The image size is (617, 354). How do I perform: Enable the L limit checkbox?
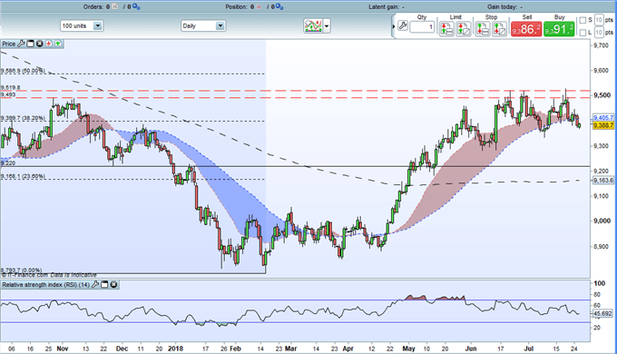tap(583, 33)
